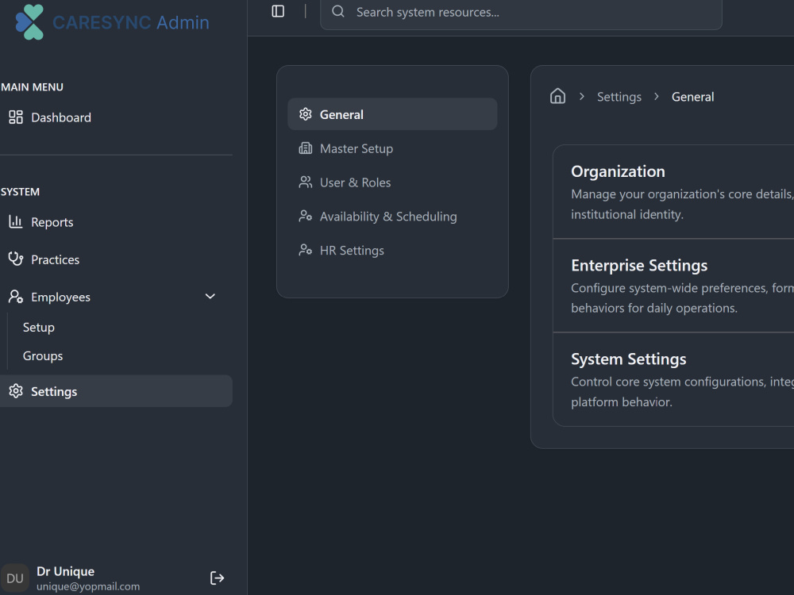Image resolution: width=794 pixels, height=595 pixels.
Task: Click the User & Roles people icon
Action: pyautogui.click(x=306, y=182)
